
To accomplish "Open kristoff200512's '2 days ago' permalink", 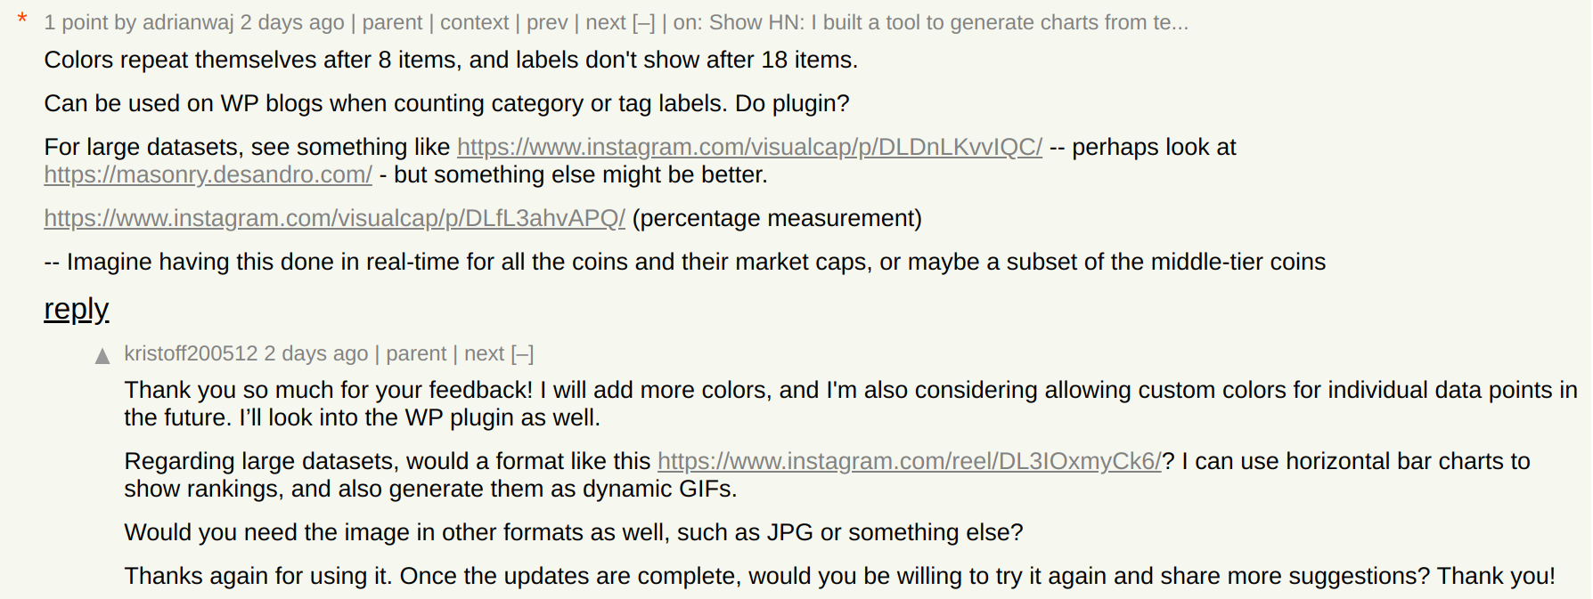I will pos(316,353).
